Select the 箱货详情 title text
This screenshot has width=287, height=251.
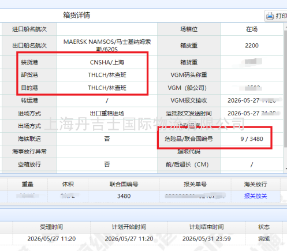pos(77,15)
